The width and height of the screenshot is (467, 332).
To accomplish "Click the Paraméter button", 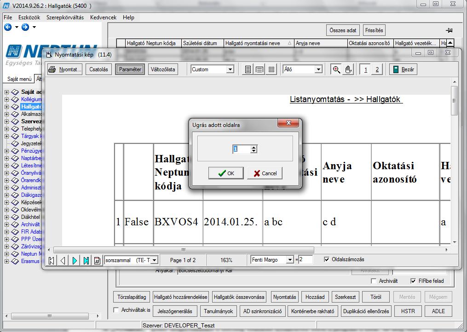I will [x=130, y=69].
